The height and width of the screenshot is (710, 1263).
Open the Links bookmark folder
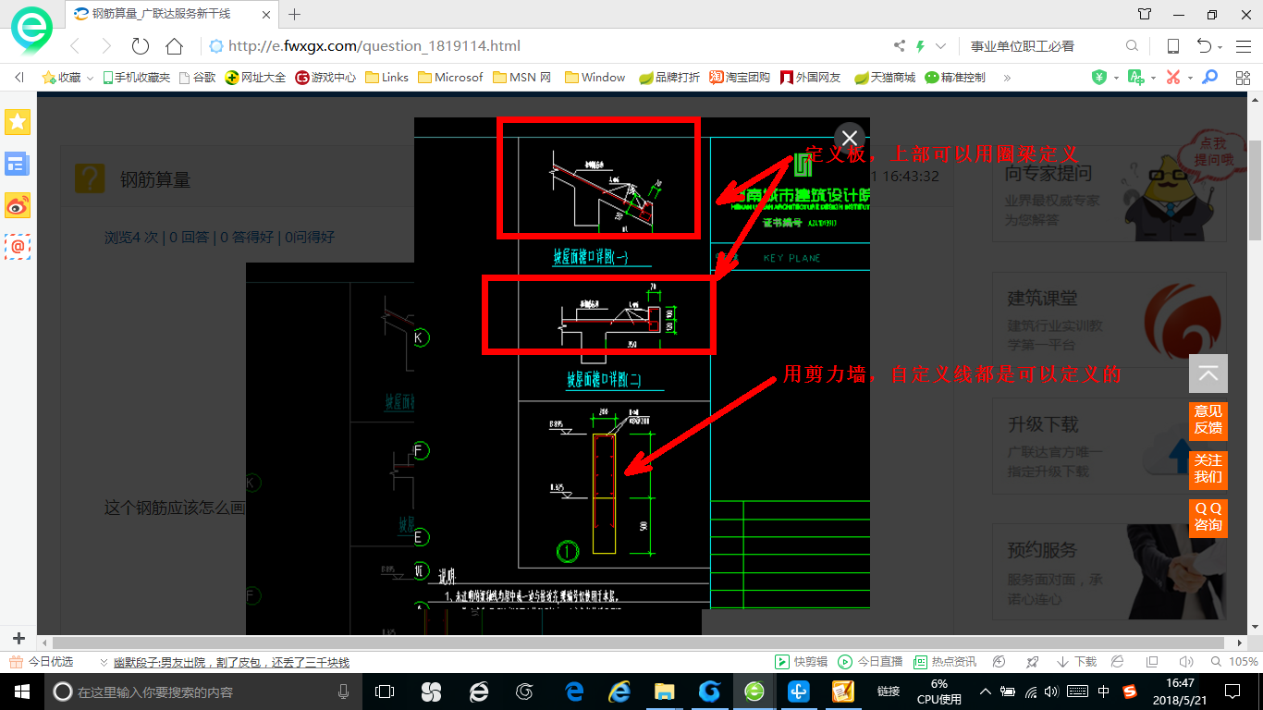click(387, 78)
